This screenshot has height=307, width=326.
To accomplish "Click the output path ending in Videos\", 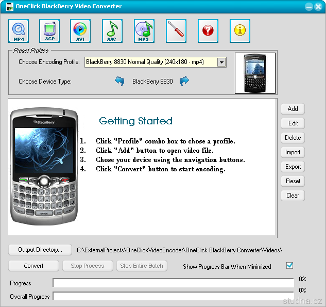I will (x=179, y=250).
